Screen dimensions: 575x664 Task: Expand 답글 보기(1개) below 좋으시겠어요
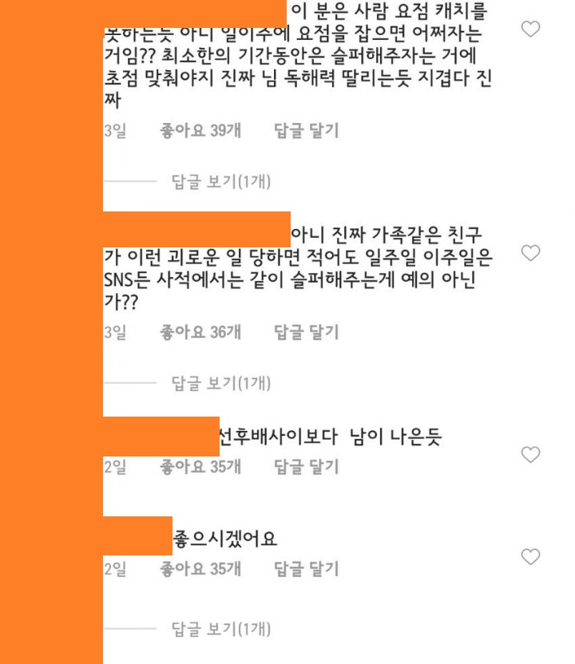point(220,629)
